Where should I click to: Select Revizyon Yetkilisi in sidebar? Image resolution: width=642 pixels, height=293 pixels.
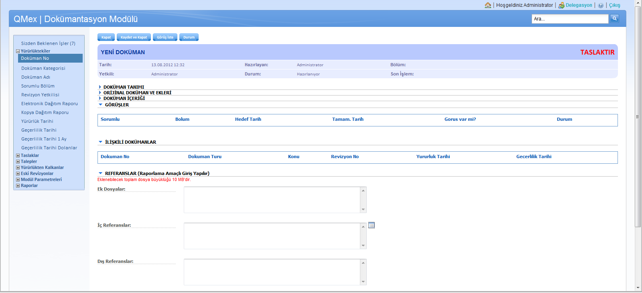tap(40, 95)
